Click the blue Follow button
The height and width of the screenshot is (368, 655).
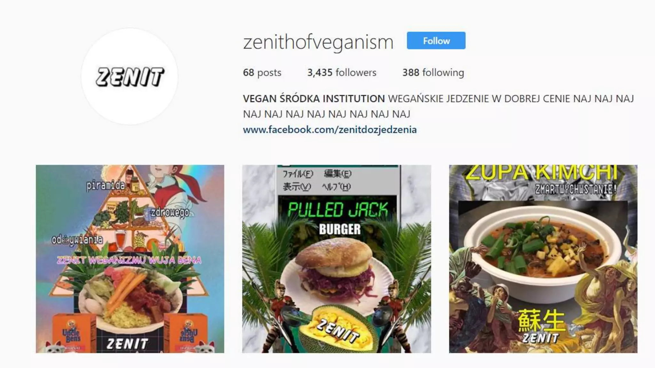(x=436, y=41)
